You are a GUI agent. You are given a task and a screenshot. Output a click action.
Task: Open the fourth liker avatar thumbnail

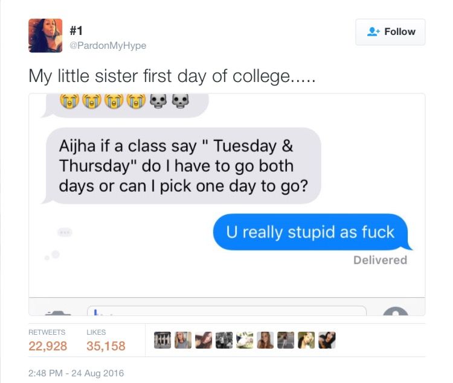pyautogui.click(x=224, y=340)
